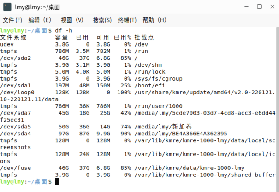
Task: Open the 编辑 (E) menu
Action: click(x=40, y=20)
